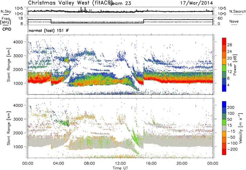Viewport: 246px width, 170px height.
Task: Click the green velocity streak near 14:00
Action: pyautogui.click(x=135, y=137)
